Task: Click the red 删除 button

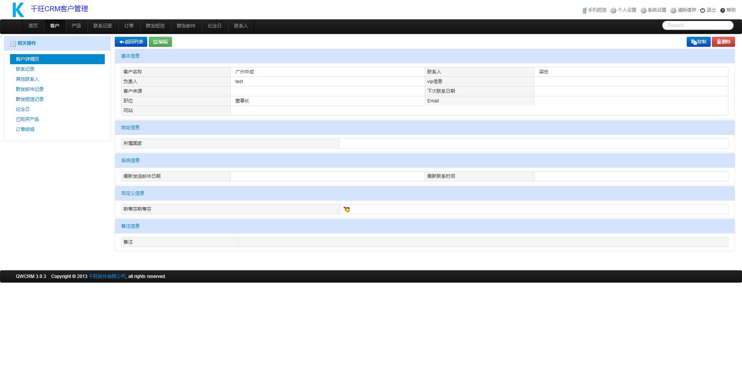Action: pos(723,42)
